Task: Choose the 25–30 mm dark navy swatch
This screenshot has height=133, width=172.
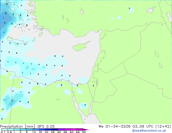Action: click(x=55, y=129)
